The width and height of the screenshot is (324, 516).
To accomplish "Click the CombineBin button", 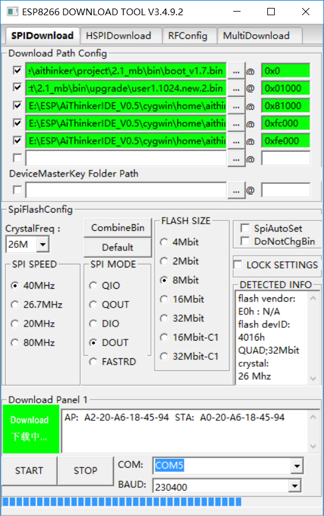I will click(118, 228).
